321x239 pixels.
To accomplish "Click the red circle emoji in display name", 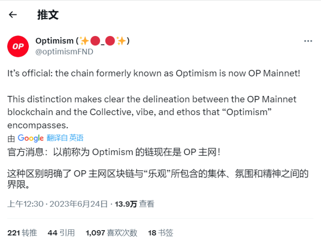I will pos(95,41).
